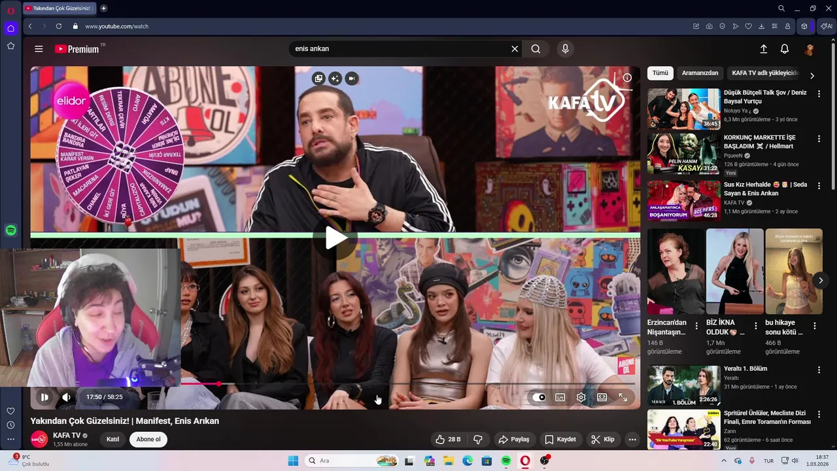Open options for 'BİZ İKNA OLDUK' short
This screenshot has height=471, width=837.
755,326
